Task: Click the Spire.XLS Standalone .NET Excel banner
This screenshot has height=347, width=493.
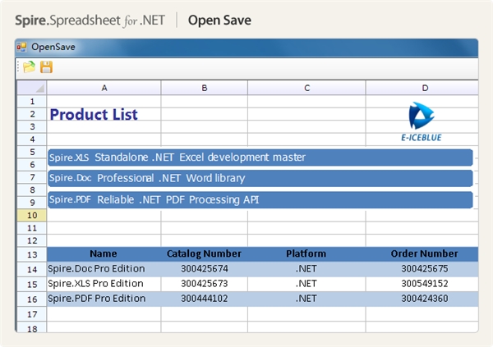Action: [260, 158]
